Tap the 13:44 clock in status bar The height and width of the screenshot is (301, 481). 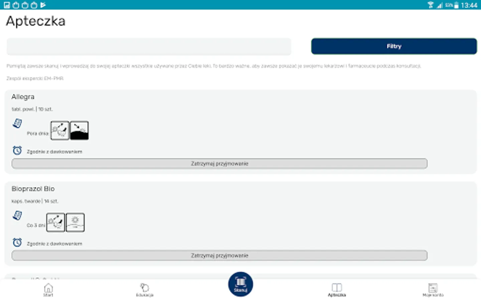point(469,5)
